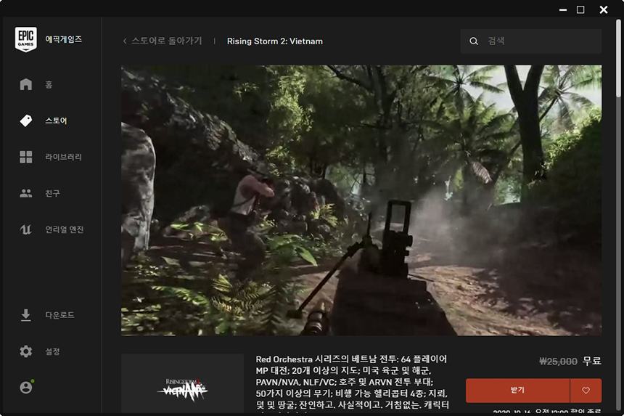
Task: Select the 스토어 menu label
Action: point(56,121)
